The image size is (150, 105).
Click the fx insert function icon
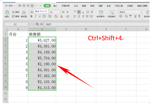(42, 24)
